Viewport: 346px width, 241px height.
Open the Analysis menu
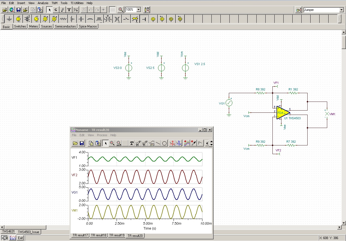[43, 3]
